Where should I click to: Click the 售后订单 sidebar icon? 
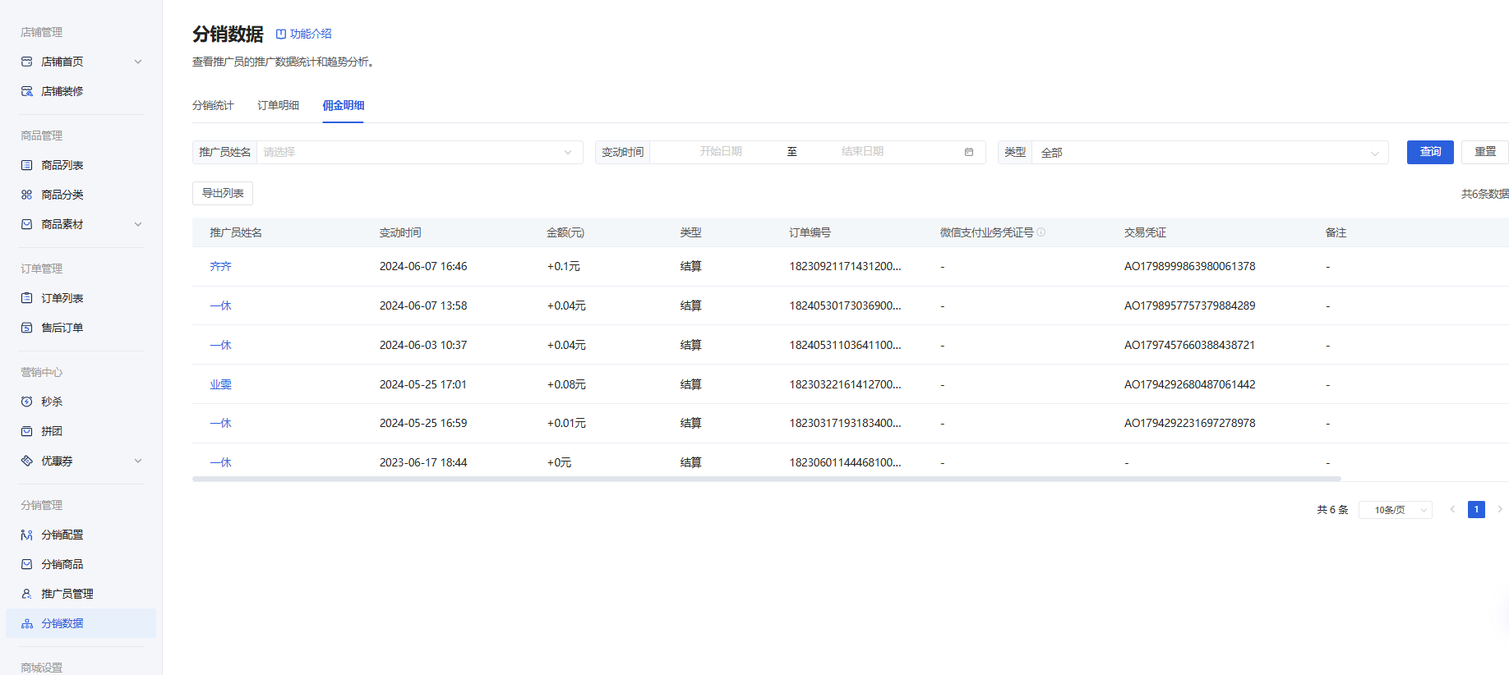27,328
